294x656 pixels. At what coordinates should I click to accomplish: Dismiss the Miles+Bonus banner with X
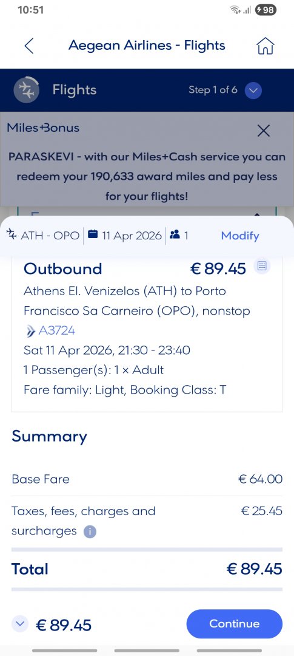[264, 131]
